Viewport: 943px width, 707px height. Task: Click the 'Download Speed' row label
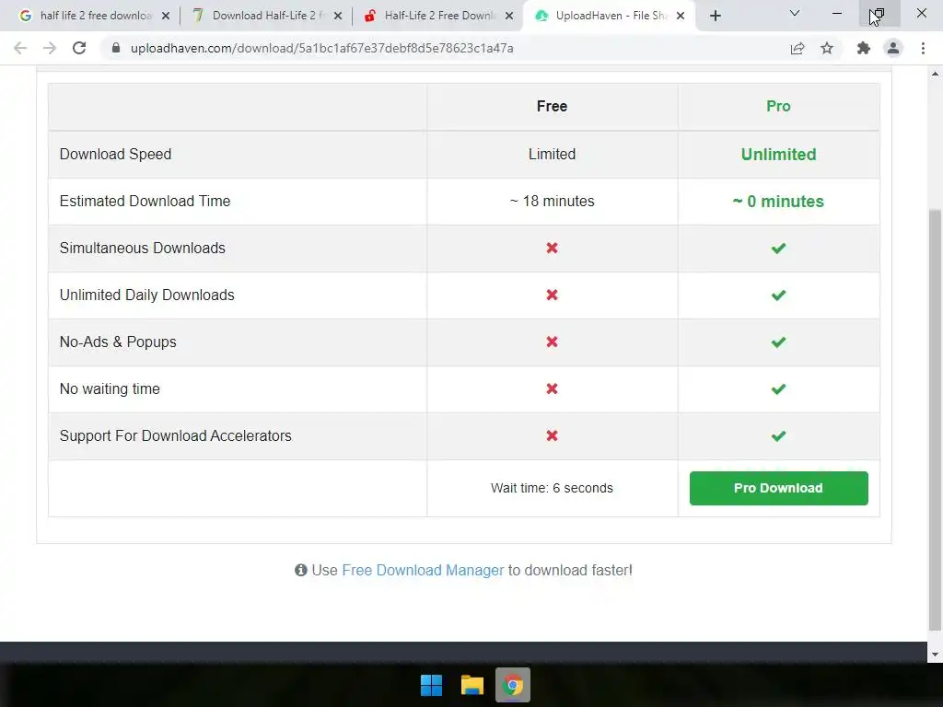coord(115,155)
